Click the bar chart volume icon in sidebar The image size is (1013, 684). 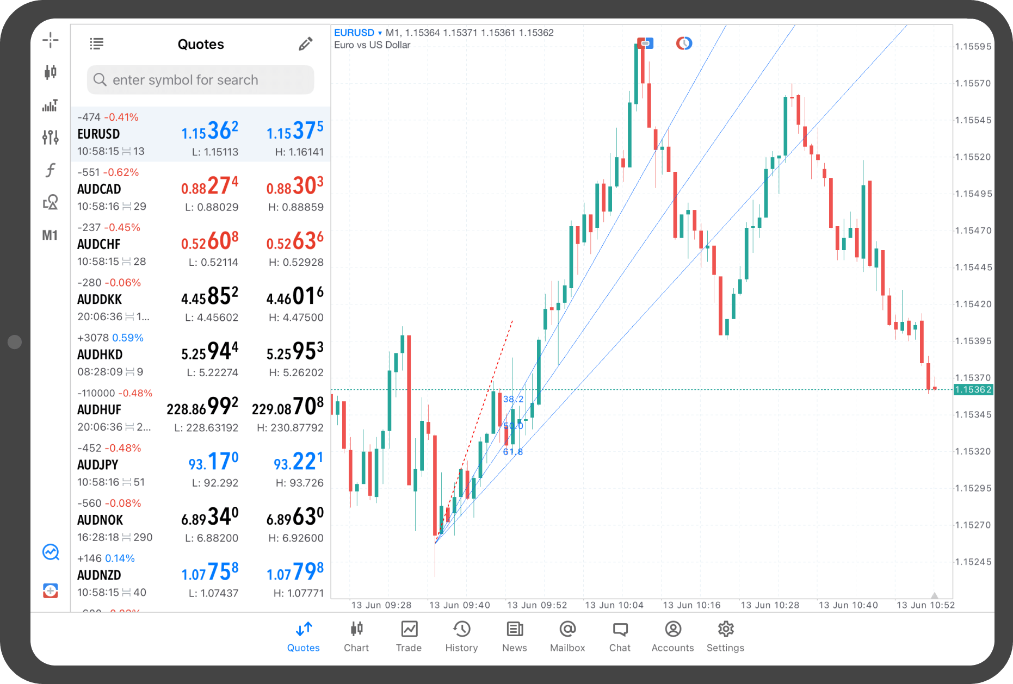pos(50,105)
